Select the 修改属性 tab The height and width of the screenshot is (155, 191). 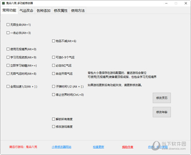click(x=60, y=11)
